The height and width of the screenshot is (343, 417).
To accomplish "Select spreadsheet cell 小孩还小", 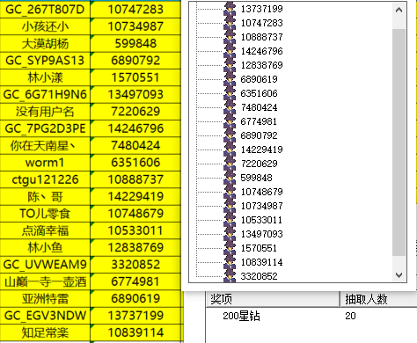I will pyautogui.click(x=45, y=26).
